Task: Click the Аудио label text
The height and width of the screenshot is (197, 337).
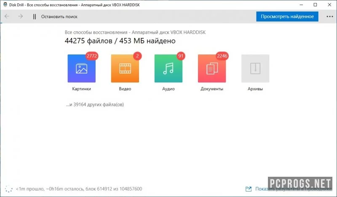Action: tap(168, 89)
